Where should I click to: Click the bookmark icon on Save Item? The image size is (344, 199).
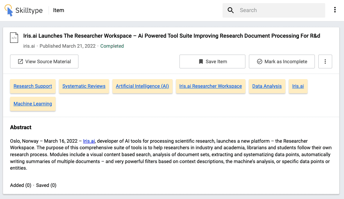click(x=201, y=61)
